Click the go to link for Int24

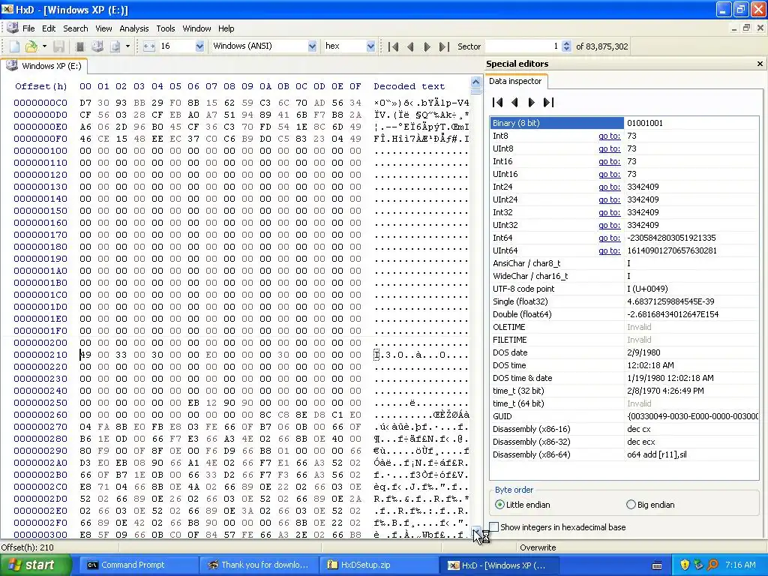coord(609,187)
